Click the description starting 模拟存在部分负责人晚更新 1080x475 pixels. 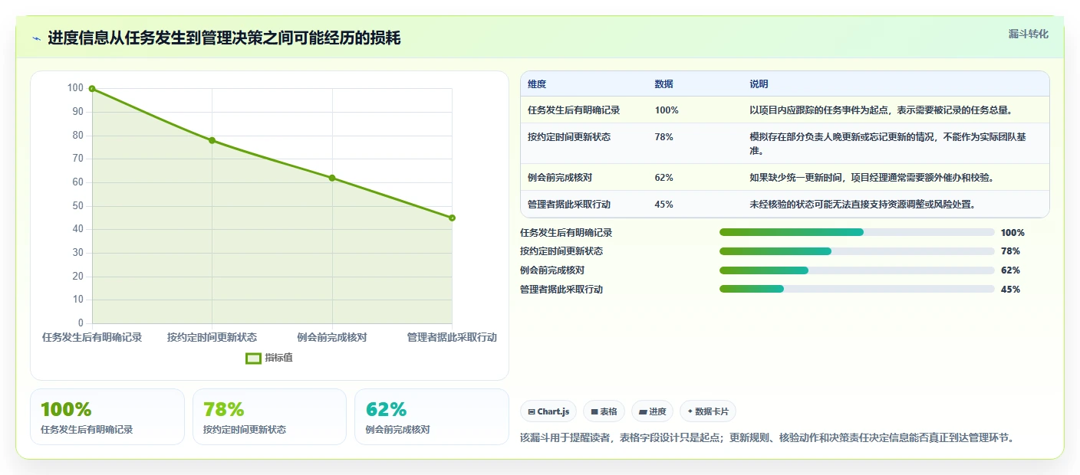[887, 144]
